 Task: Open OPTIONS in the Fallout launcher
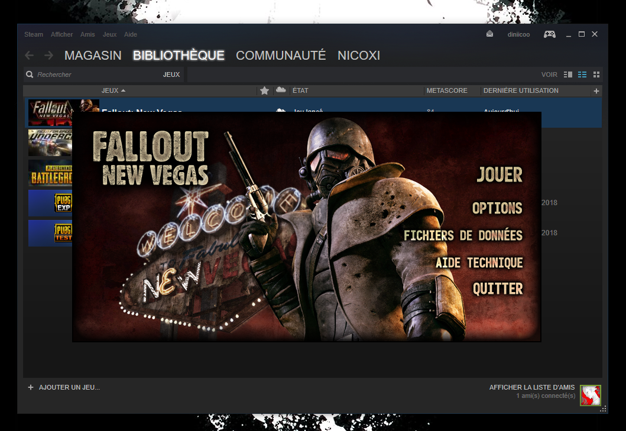click(497, 208)
